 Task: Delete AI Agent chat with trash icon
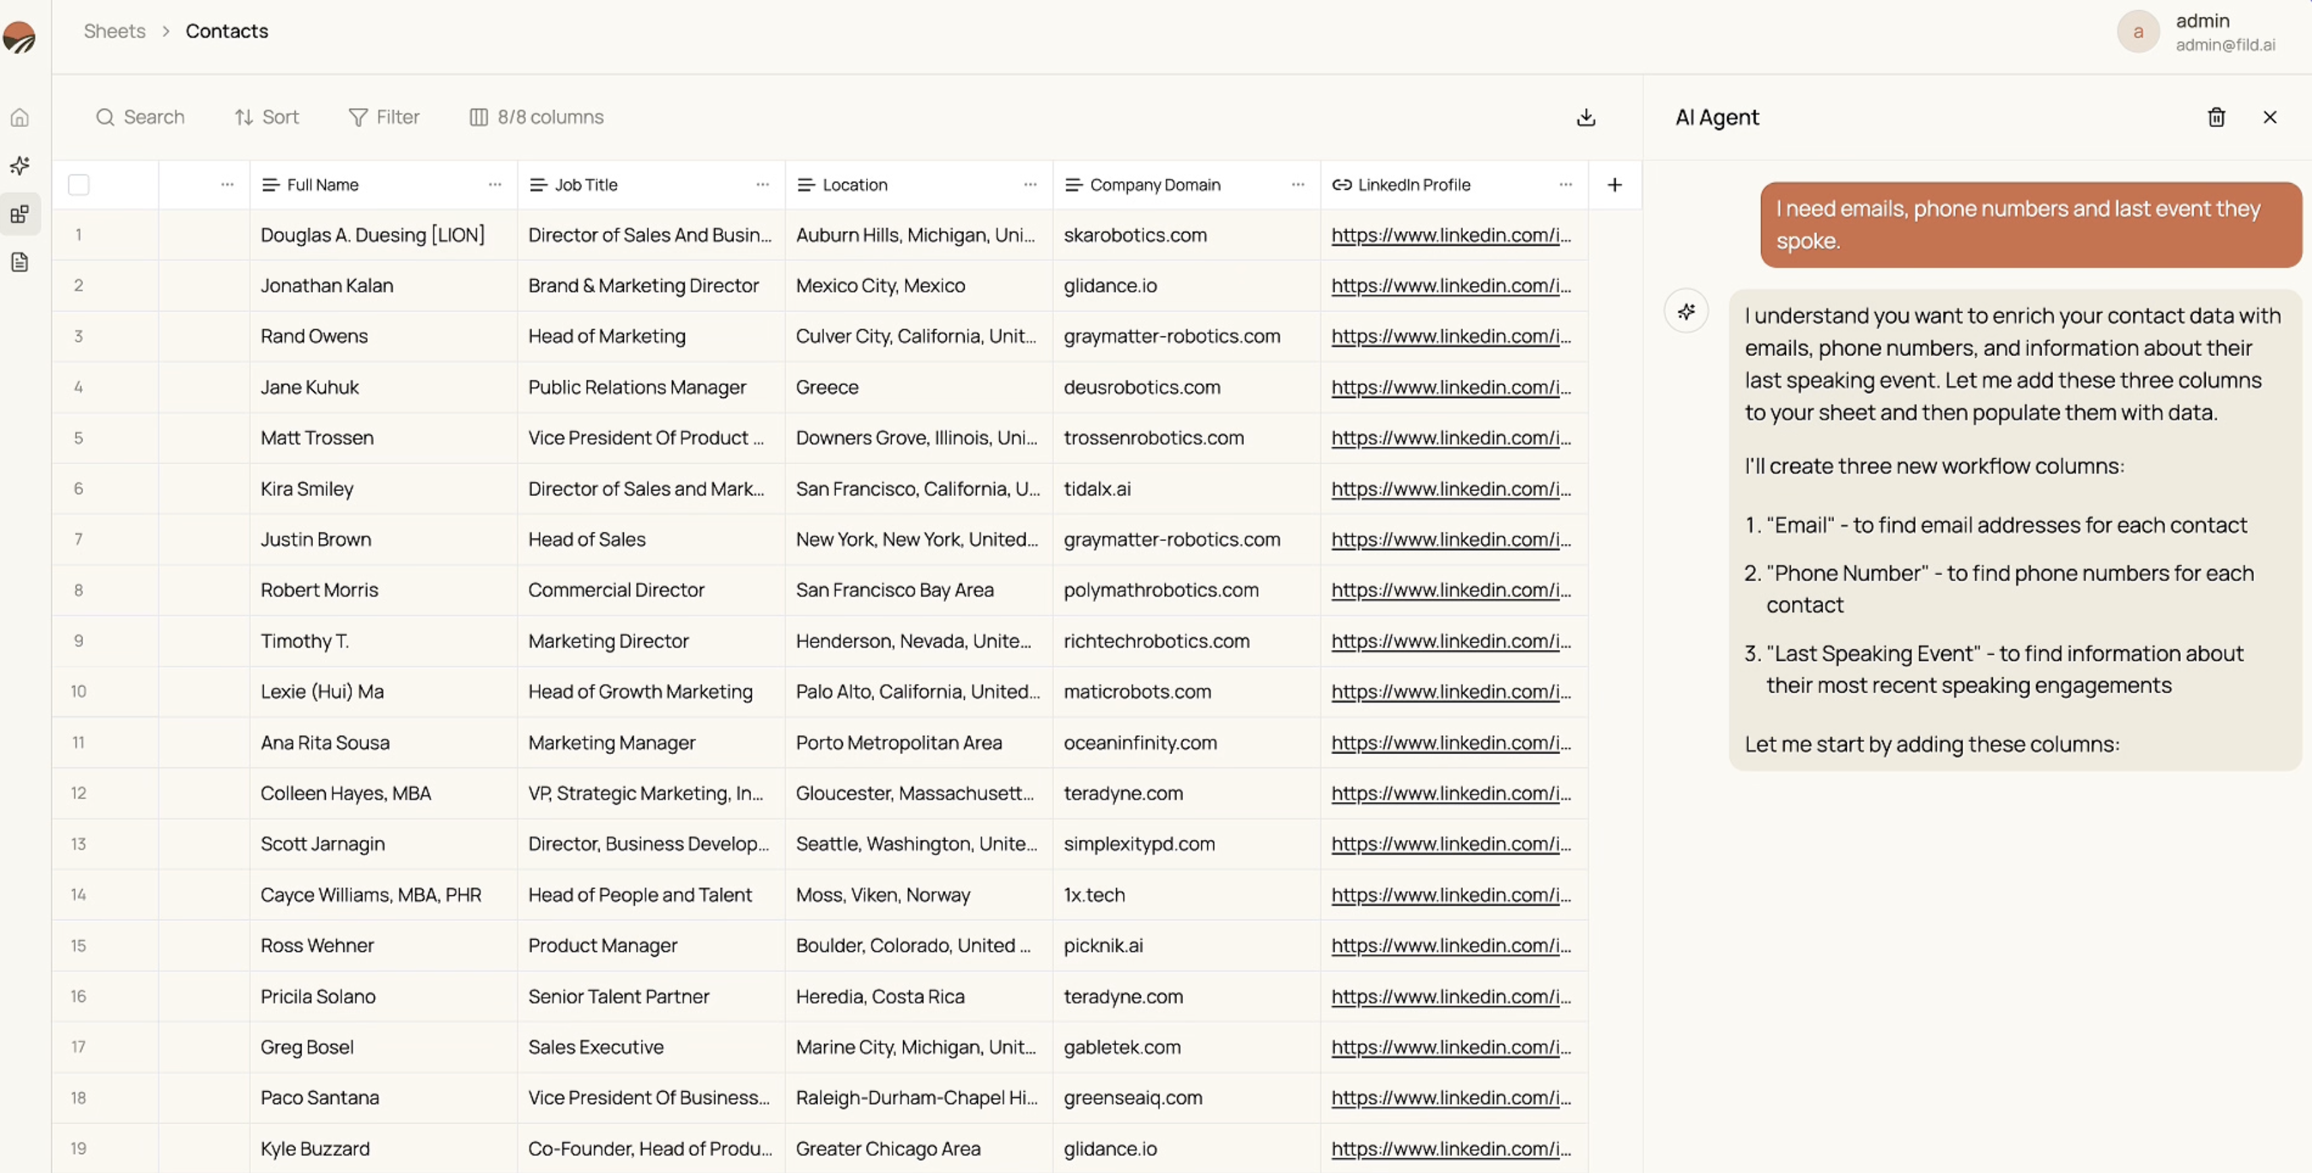tap(2216, 118)
